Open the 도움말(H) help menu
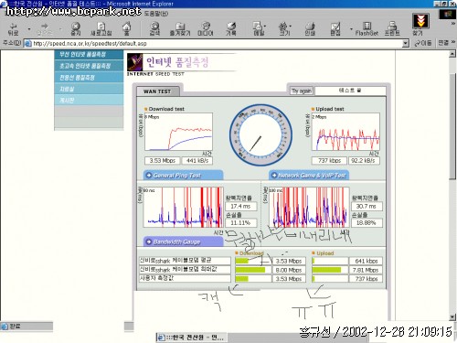The height and width of the screenshot is (343, 457). tap(156, 13)
